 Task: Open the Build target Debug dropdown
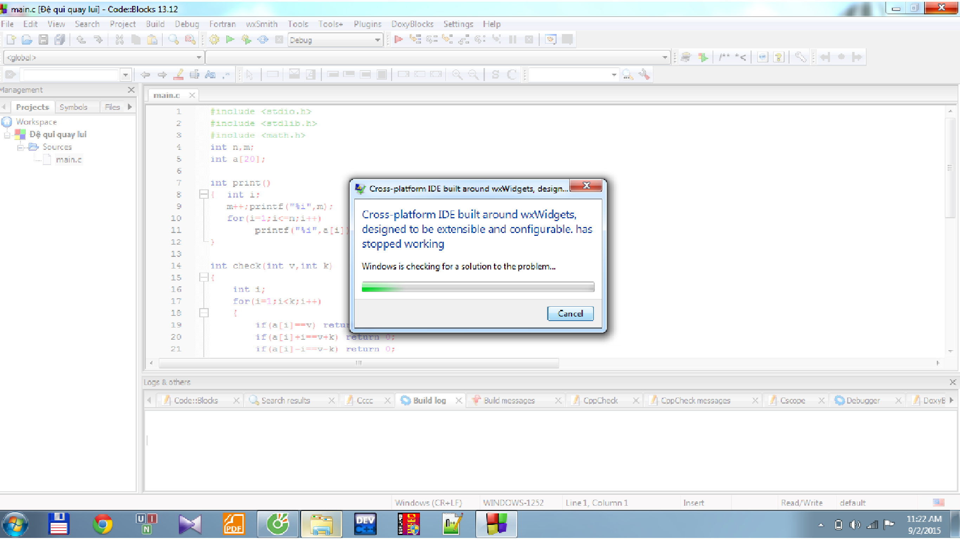pyautogui.click(x=336, y=40)
